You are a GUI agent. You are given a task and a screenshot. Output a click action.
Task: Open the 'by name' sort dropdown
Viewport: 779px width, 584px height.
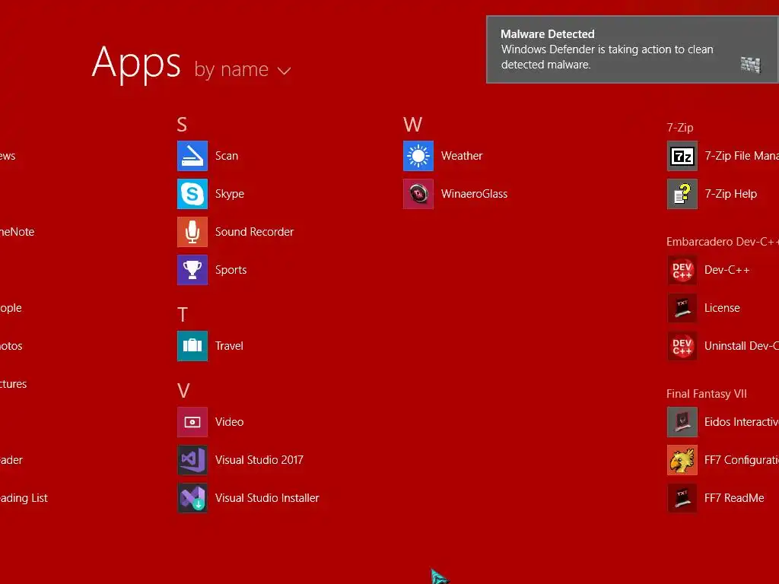(x=242, y=69)
